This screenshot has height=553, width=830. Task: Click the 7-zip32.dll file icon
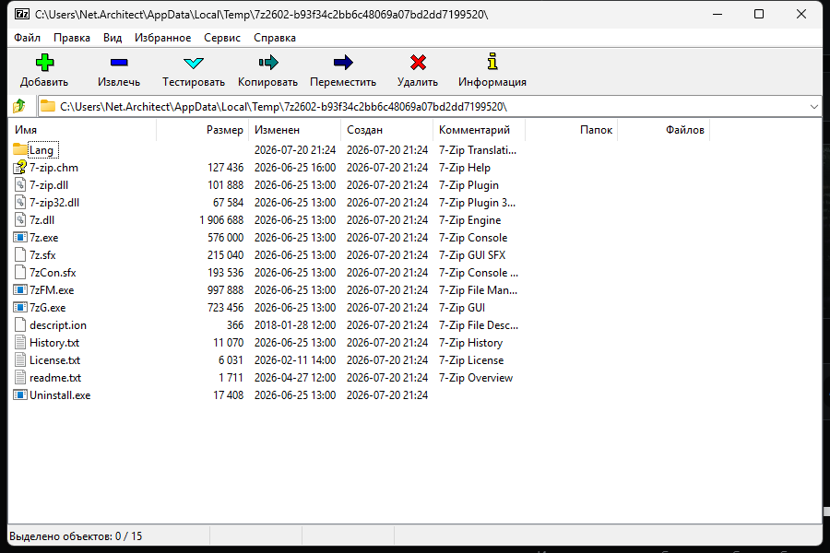[20, 202]
